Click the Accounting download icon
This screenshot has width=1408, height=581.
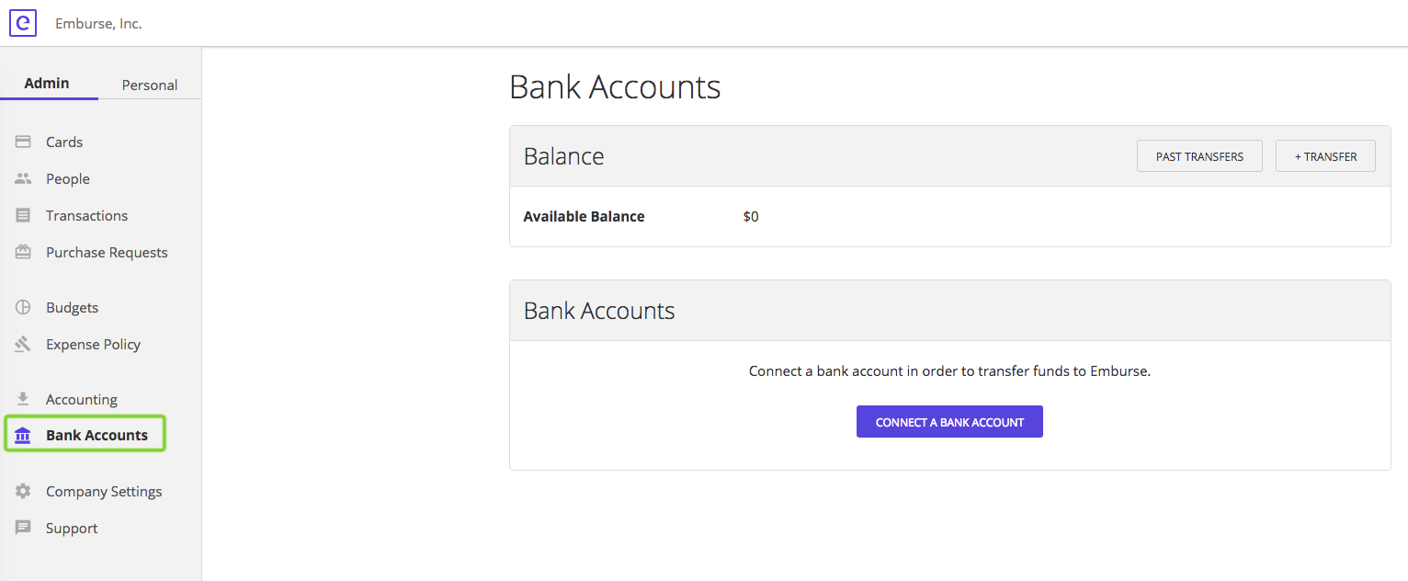click(x=23, y=399)
